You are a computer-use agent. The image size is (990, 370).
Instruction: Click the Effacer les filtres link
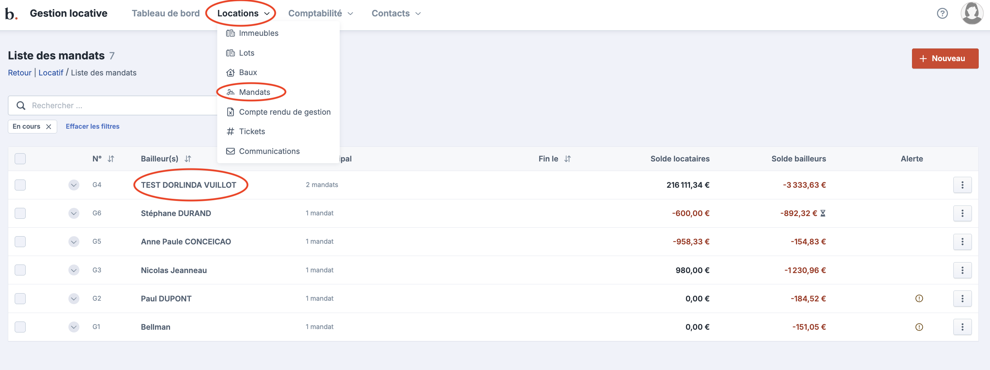coord(92,126)
